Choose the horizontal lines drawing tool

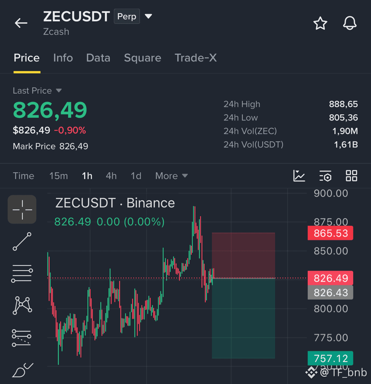22,274
